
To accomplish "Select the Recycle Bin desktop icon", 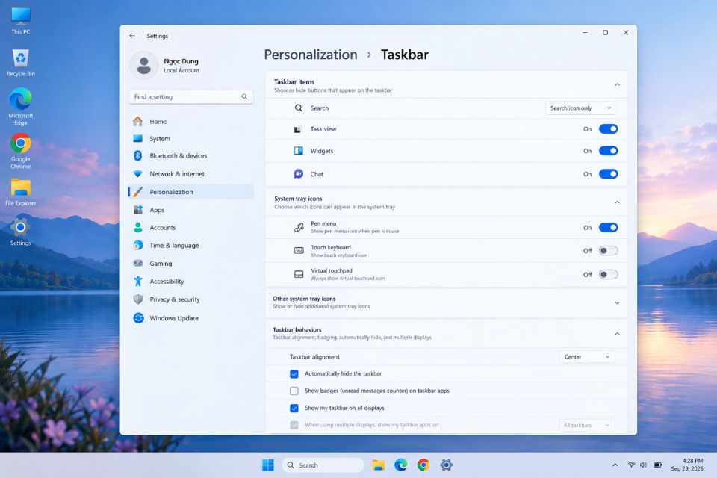I will click(x=21, y=63).
